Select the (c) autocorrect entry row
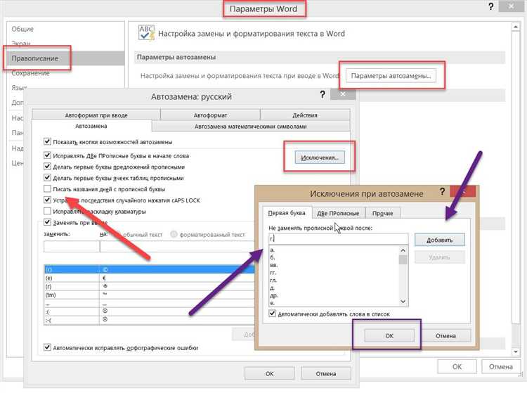 149,269
